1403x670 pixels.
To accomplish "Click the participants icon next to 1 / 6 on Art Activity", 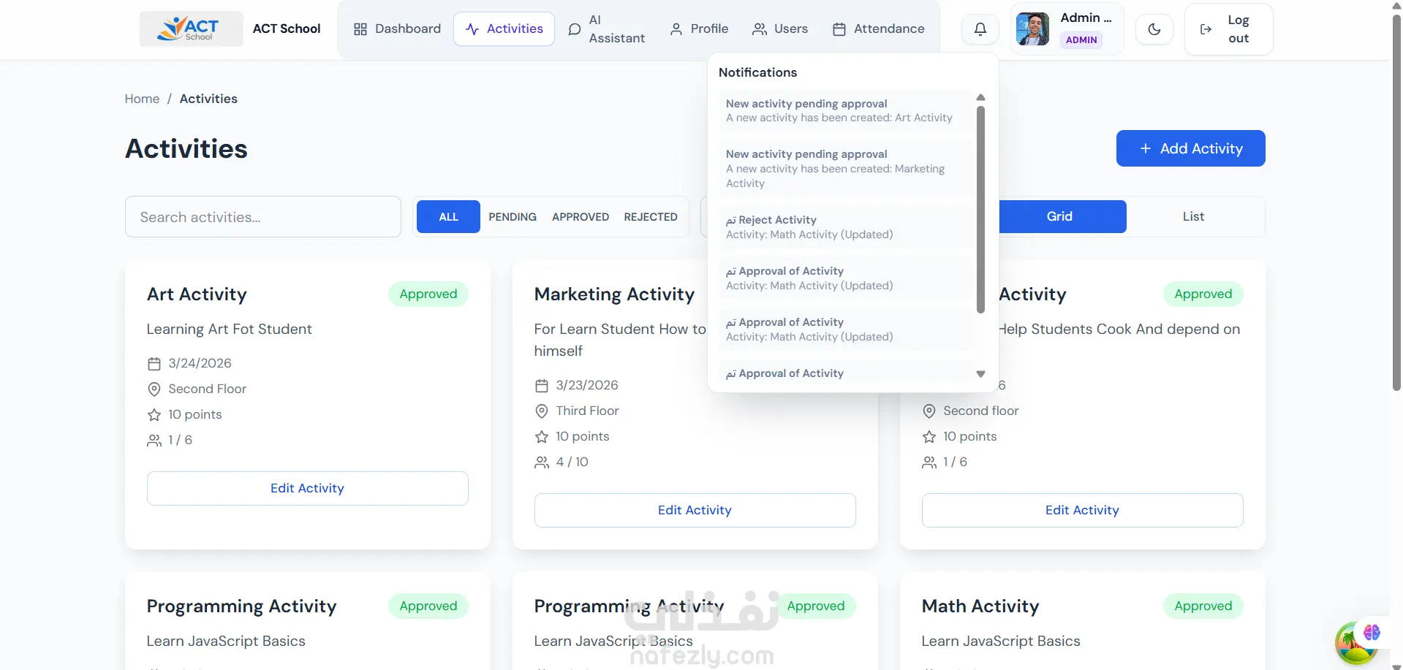I will pyautogui.click(x=154, y=441).
